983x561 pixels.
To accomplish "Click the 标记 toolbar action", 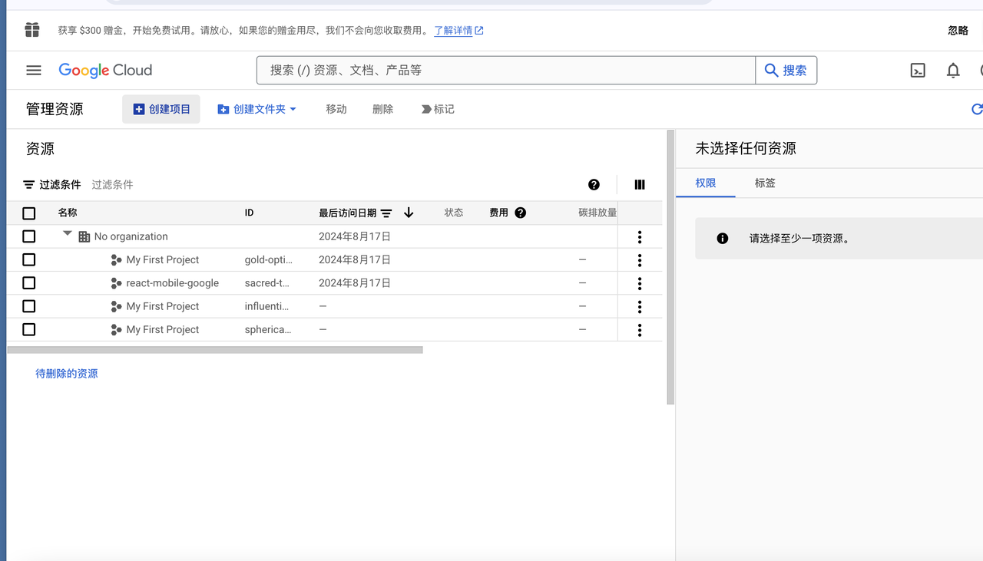I will (438, 109).
